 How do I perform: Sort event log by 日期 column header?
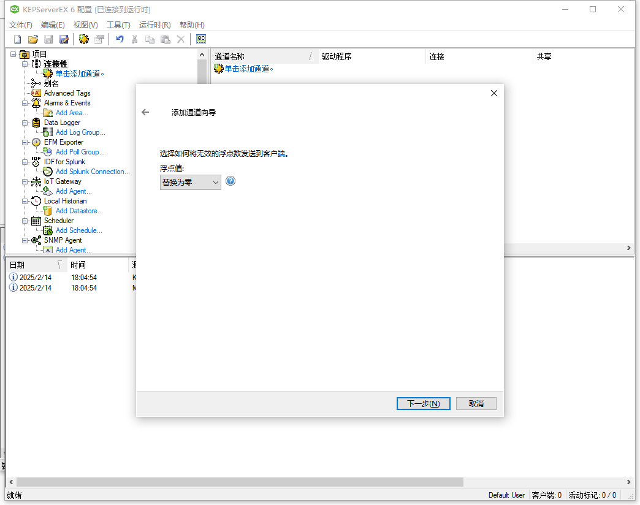click(36, 265)
